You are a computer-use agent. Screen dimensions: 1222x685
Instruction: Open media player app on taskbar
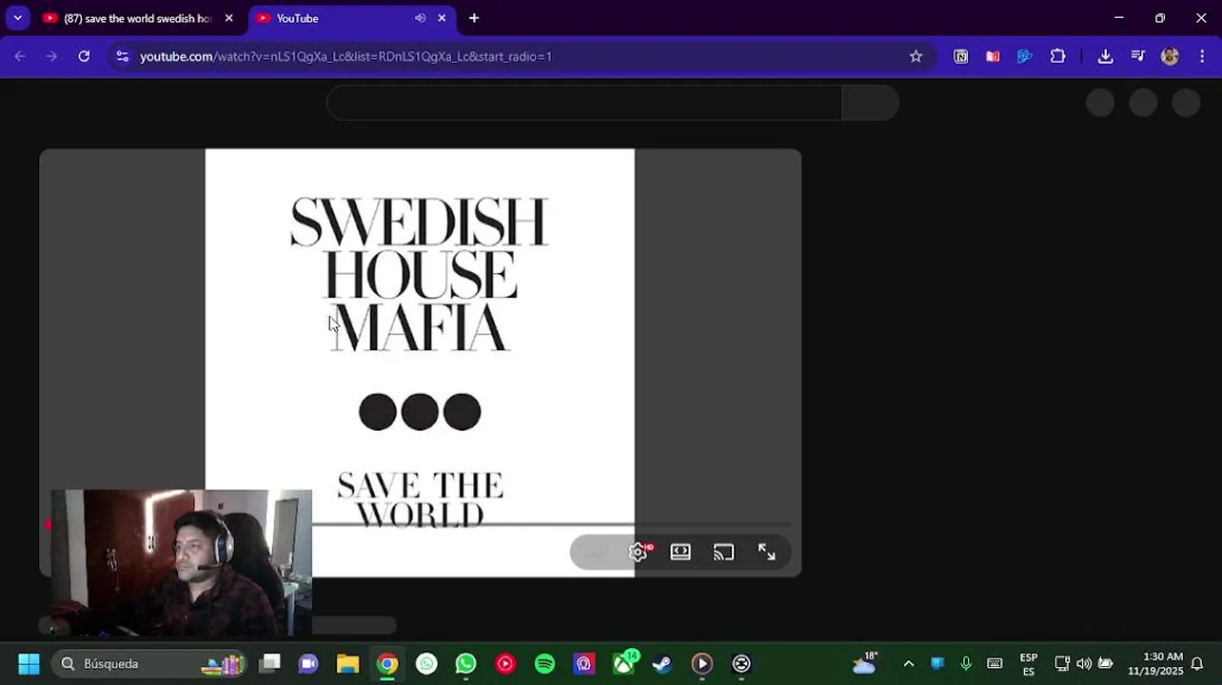pos(701,663)
